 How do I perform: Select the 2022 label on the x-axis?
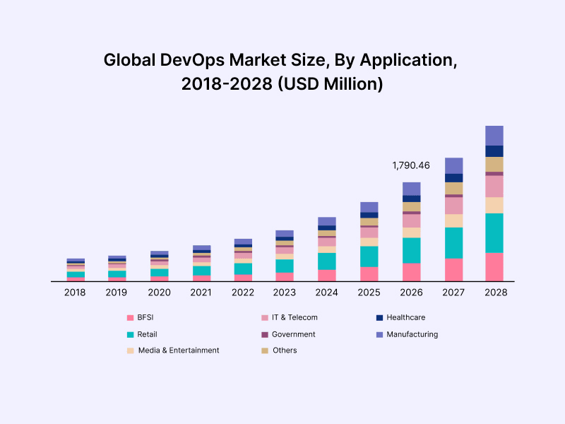[x=243, y=290]
